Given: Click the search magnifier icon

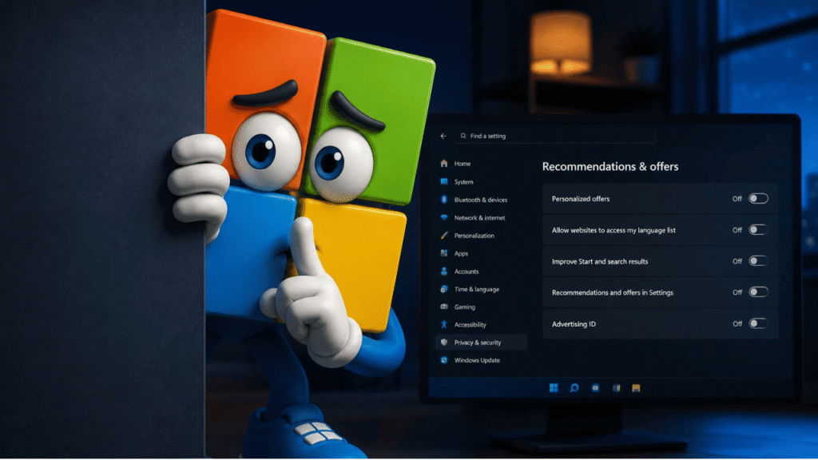Looking at the screenshot, I should pyautogui.click(x=463, y=136).
